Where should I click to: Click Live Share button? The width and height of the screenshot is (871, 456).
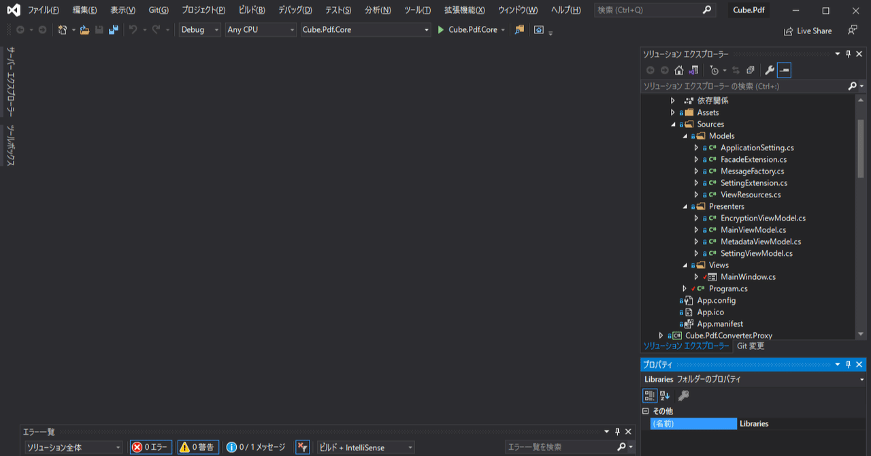(808, 31)
